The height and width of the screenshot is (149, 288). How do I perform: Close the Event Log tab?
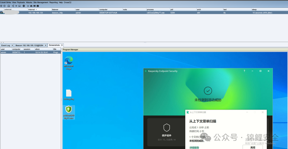click(x=12, y=45)
